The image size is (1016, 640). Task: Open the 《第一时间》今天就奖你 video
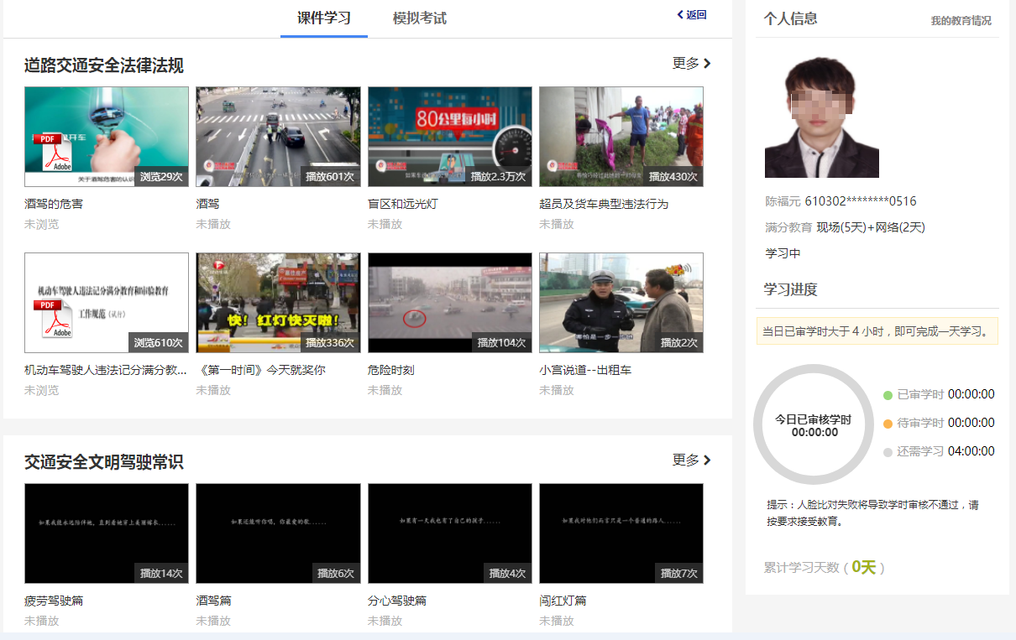pyautogui.click(x=278, y=302)
